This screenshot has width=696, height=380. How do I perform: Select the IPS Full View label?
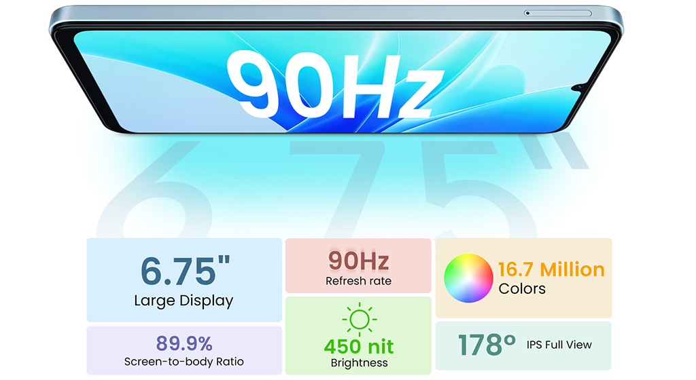[559, 345]
